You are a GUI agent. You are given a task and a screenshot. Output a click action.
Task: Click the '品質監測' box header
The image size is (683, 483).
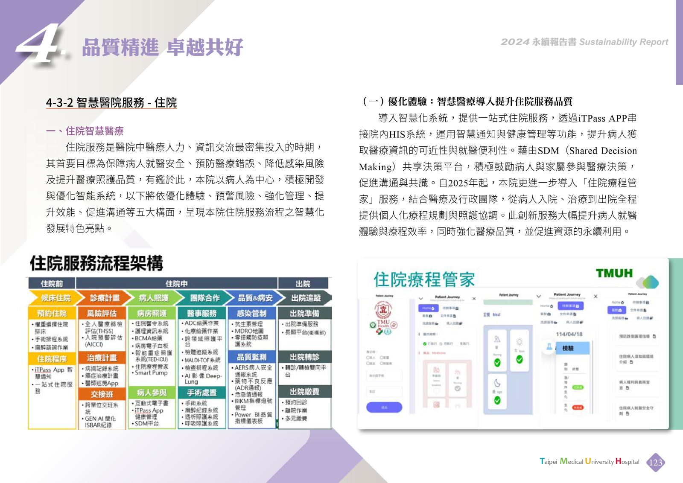pos(252,357)
